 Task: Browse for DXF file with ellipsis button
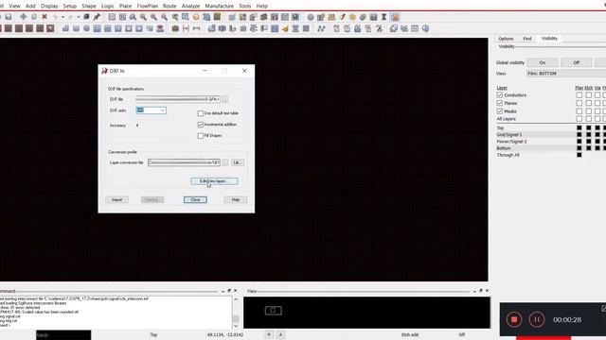[225, 99]
